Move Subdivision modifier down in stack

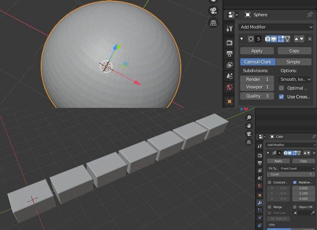(x=302, y=39)
